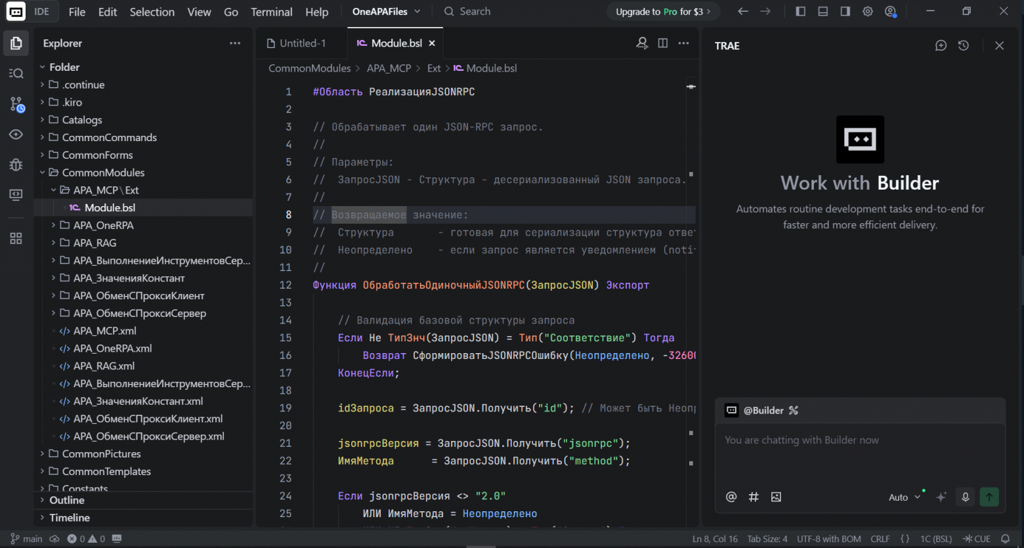Attach an image in the Builder chat

coord(776,497)
